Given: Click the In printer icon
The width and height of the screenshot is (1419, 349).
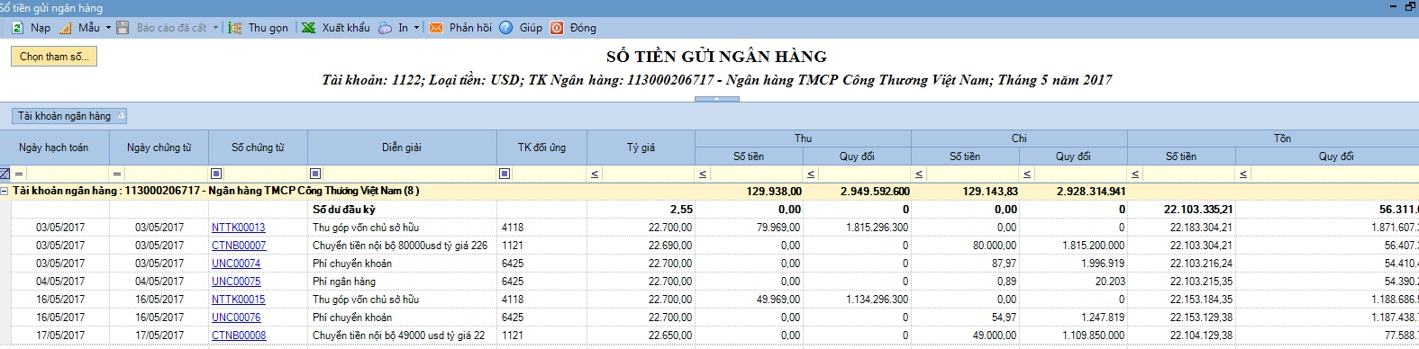Looking at the screenshot, I should pyautogui.click(x=385, y=28).
